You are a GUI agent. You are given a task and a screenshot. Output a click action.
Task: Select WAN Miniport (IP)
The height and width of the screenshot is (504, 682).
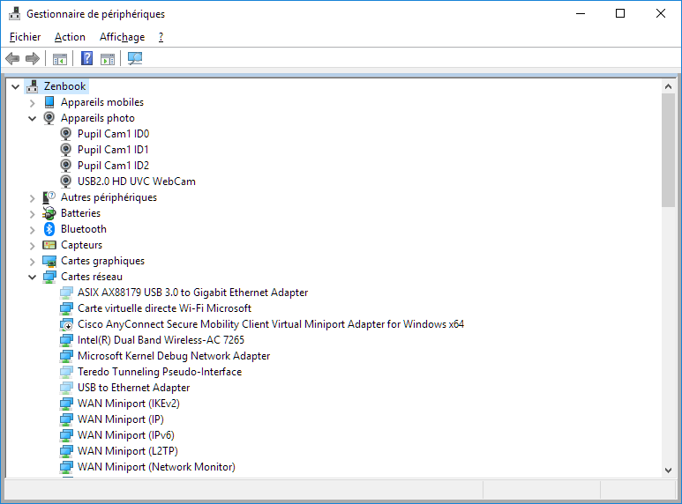121,419
